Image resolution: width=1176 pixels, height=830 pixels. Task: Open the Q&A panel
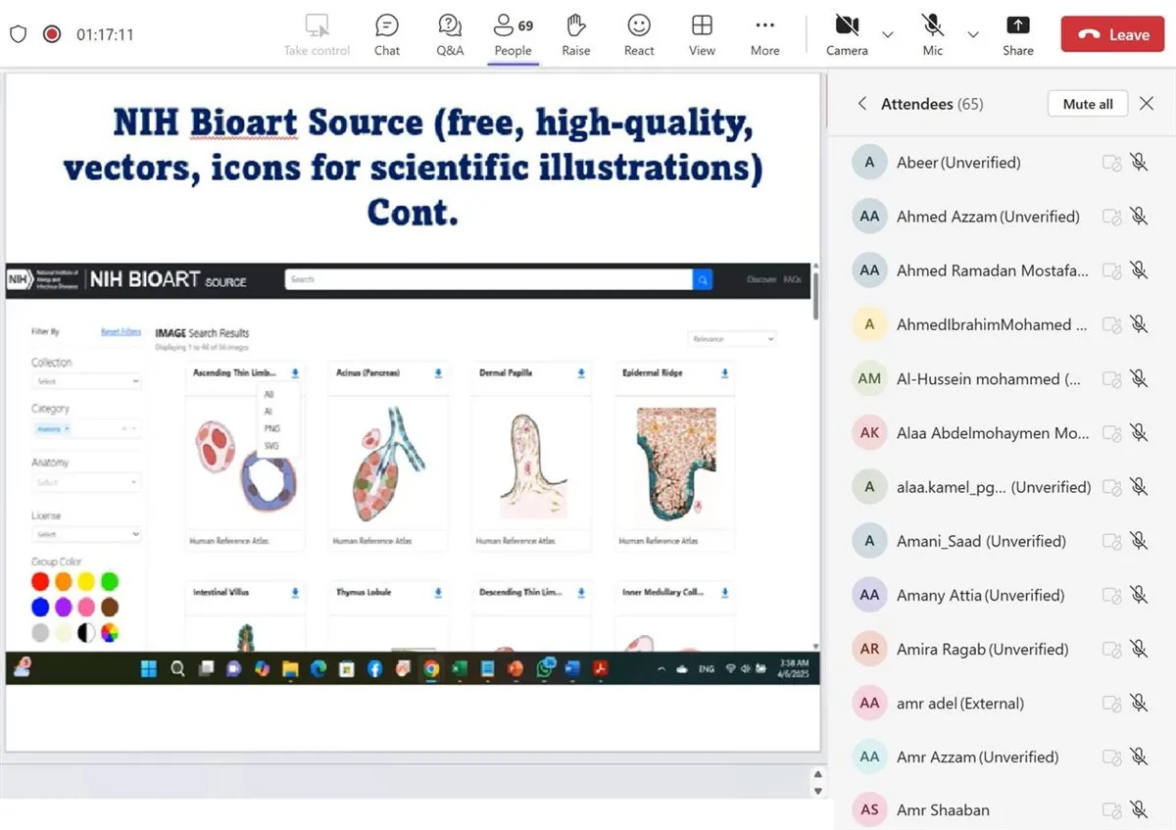[x=450, y=34]
